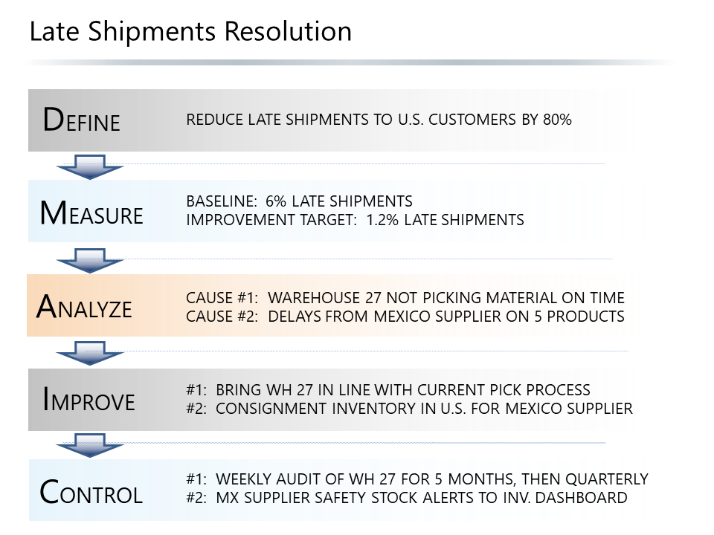
Task: Select the Cause #2 Mexico supplier delays line
Action: pos(405,317)
